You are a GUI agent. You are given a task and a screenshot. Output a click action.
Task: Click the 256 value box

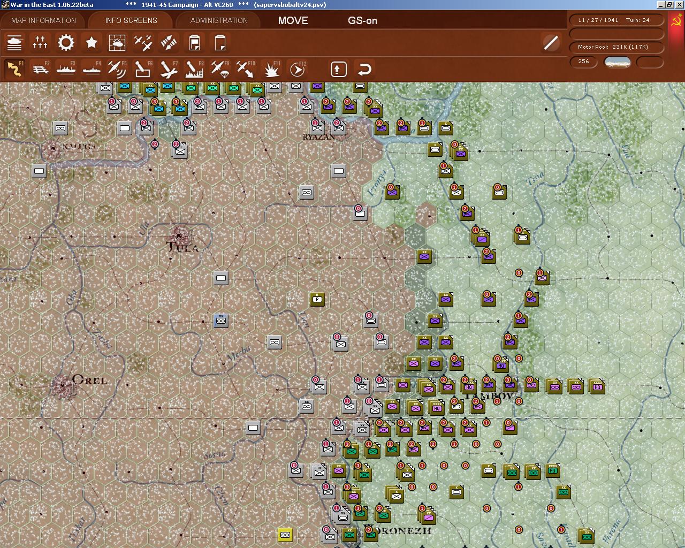[x=583, y=62]
